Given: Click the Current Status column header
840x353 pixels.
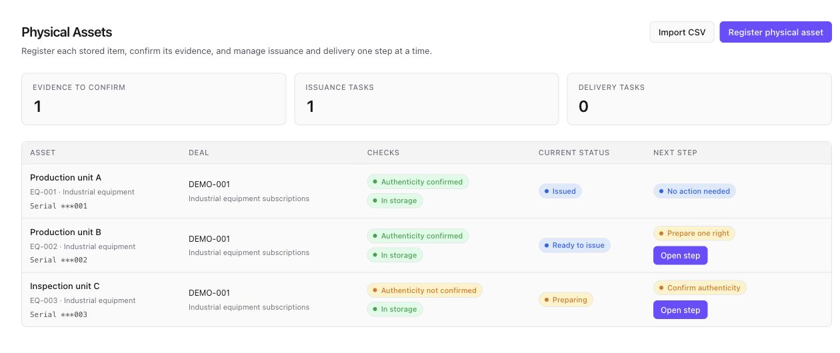Looking at the screenshot, I should click(x=574, y=153).
